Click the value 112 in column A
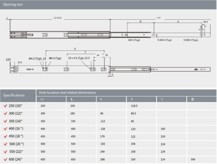This screenshot has height=164, width=217. click(x=103, y=121)
